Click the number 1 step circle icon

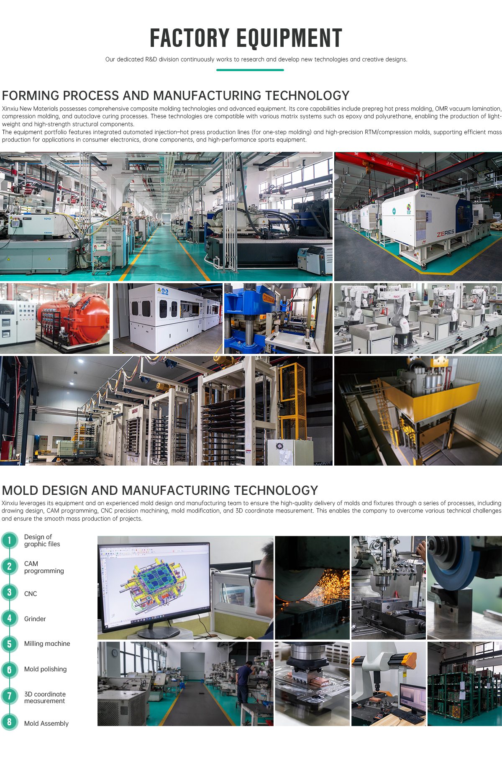(9, 540)
